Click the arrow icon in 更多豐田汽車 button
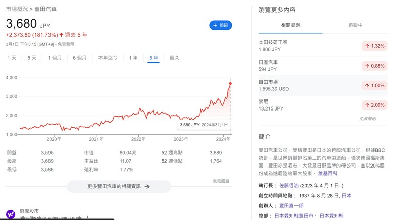The width and height of the screenshot is (394, 220). (x=147, y=187)
